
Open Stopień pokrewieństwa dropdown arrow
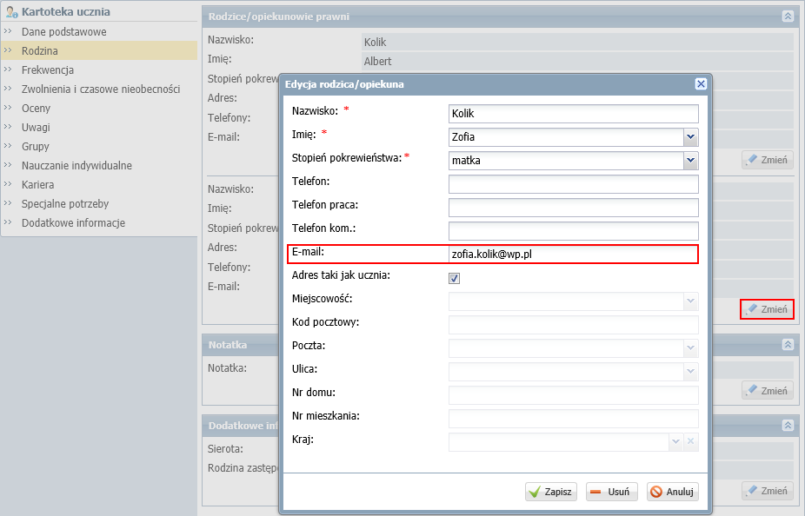690,161
